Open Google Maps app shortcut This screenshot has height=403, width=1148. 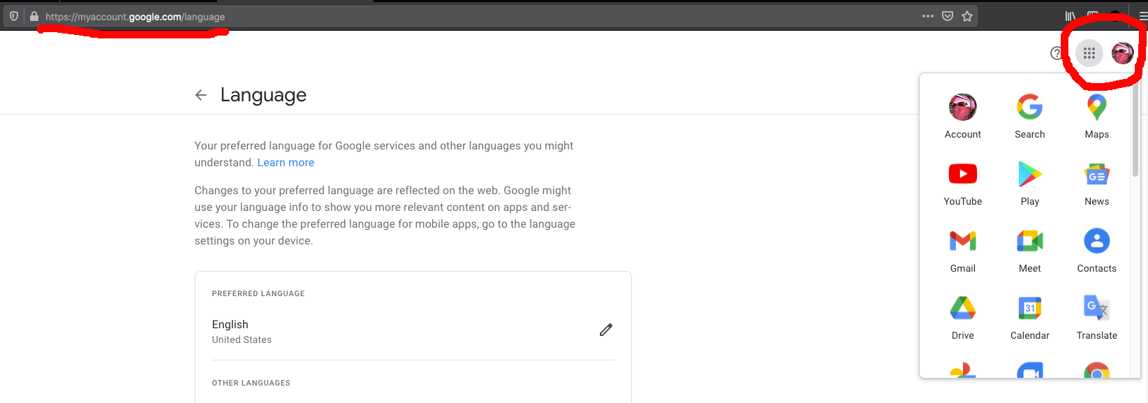click(x=1096, y=116)
